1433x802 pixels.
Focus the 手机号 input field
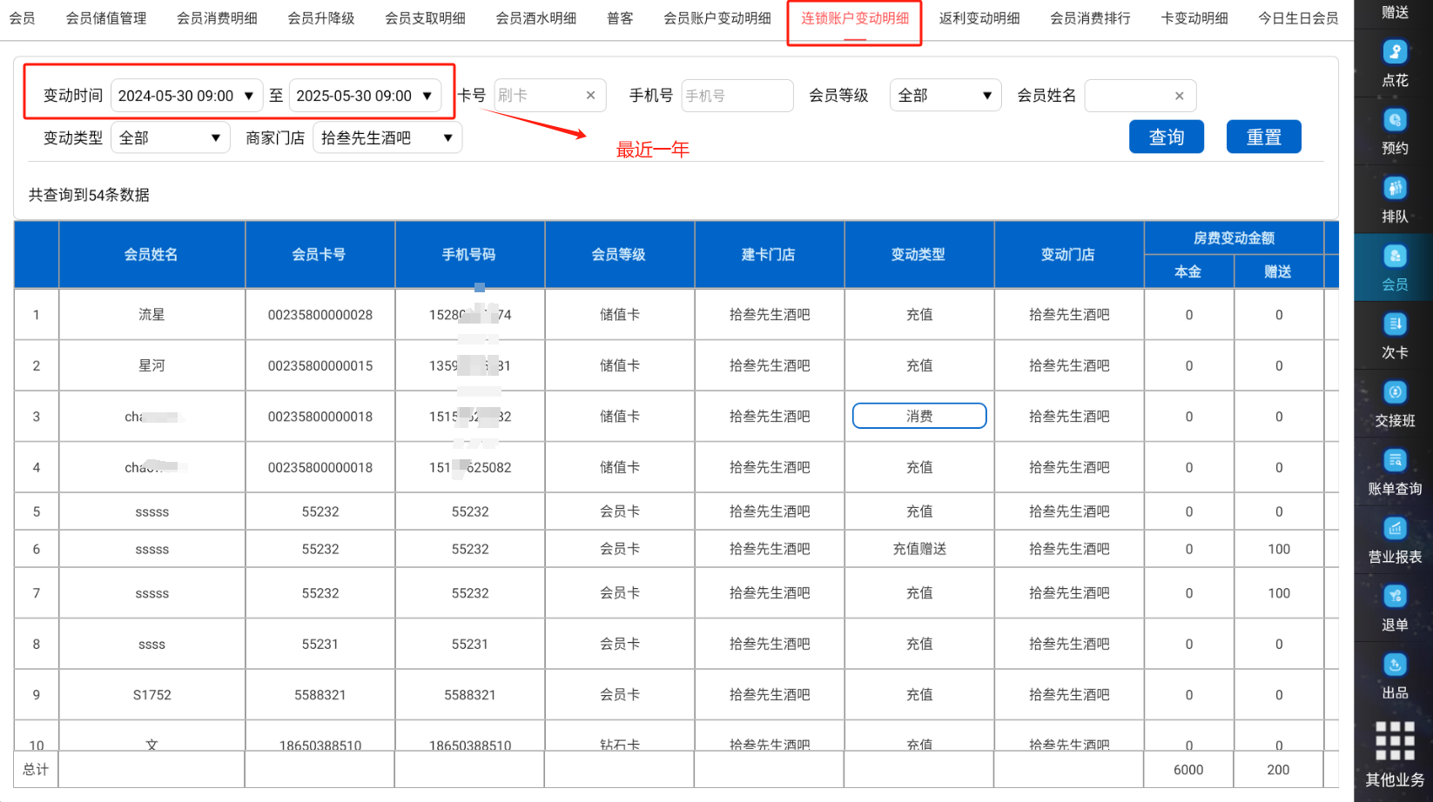pyautogui.click(x=737, y=96)
